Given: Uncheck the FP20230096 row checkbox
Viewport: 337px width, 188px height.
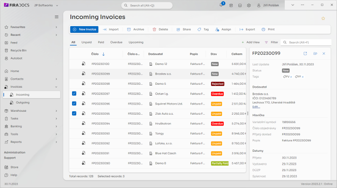Looking at the screenshot, I should pyautogui.click(x=74, y=103).
